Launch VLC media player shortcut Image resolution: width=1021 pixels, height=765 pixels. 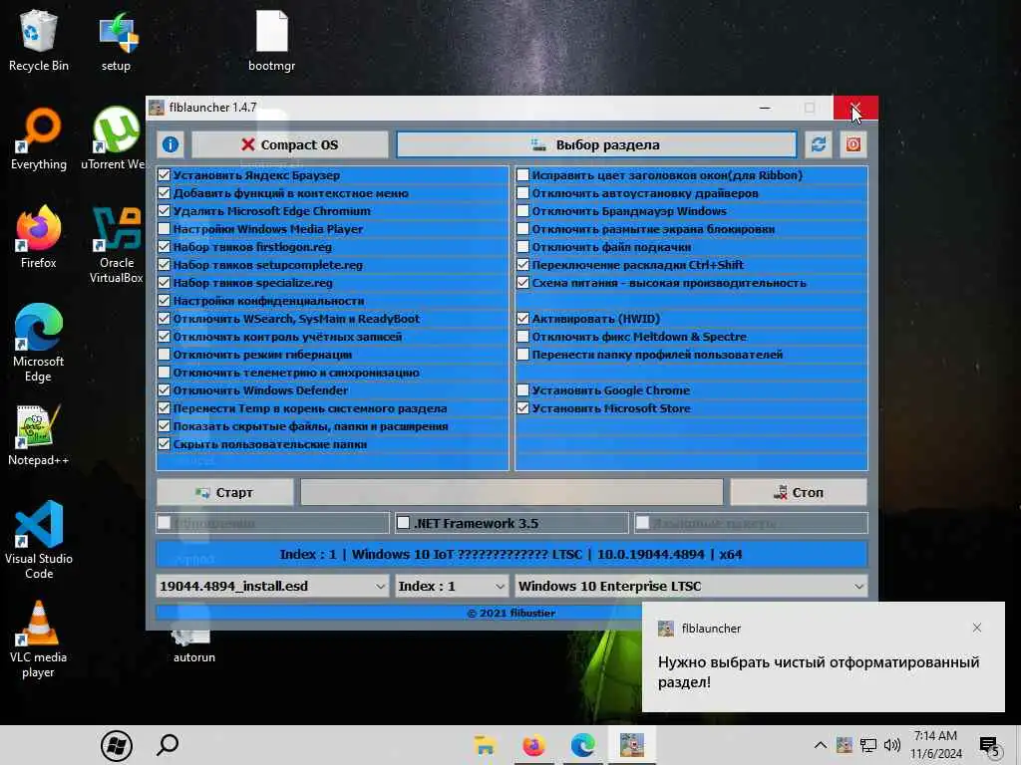39,638
